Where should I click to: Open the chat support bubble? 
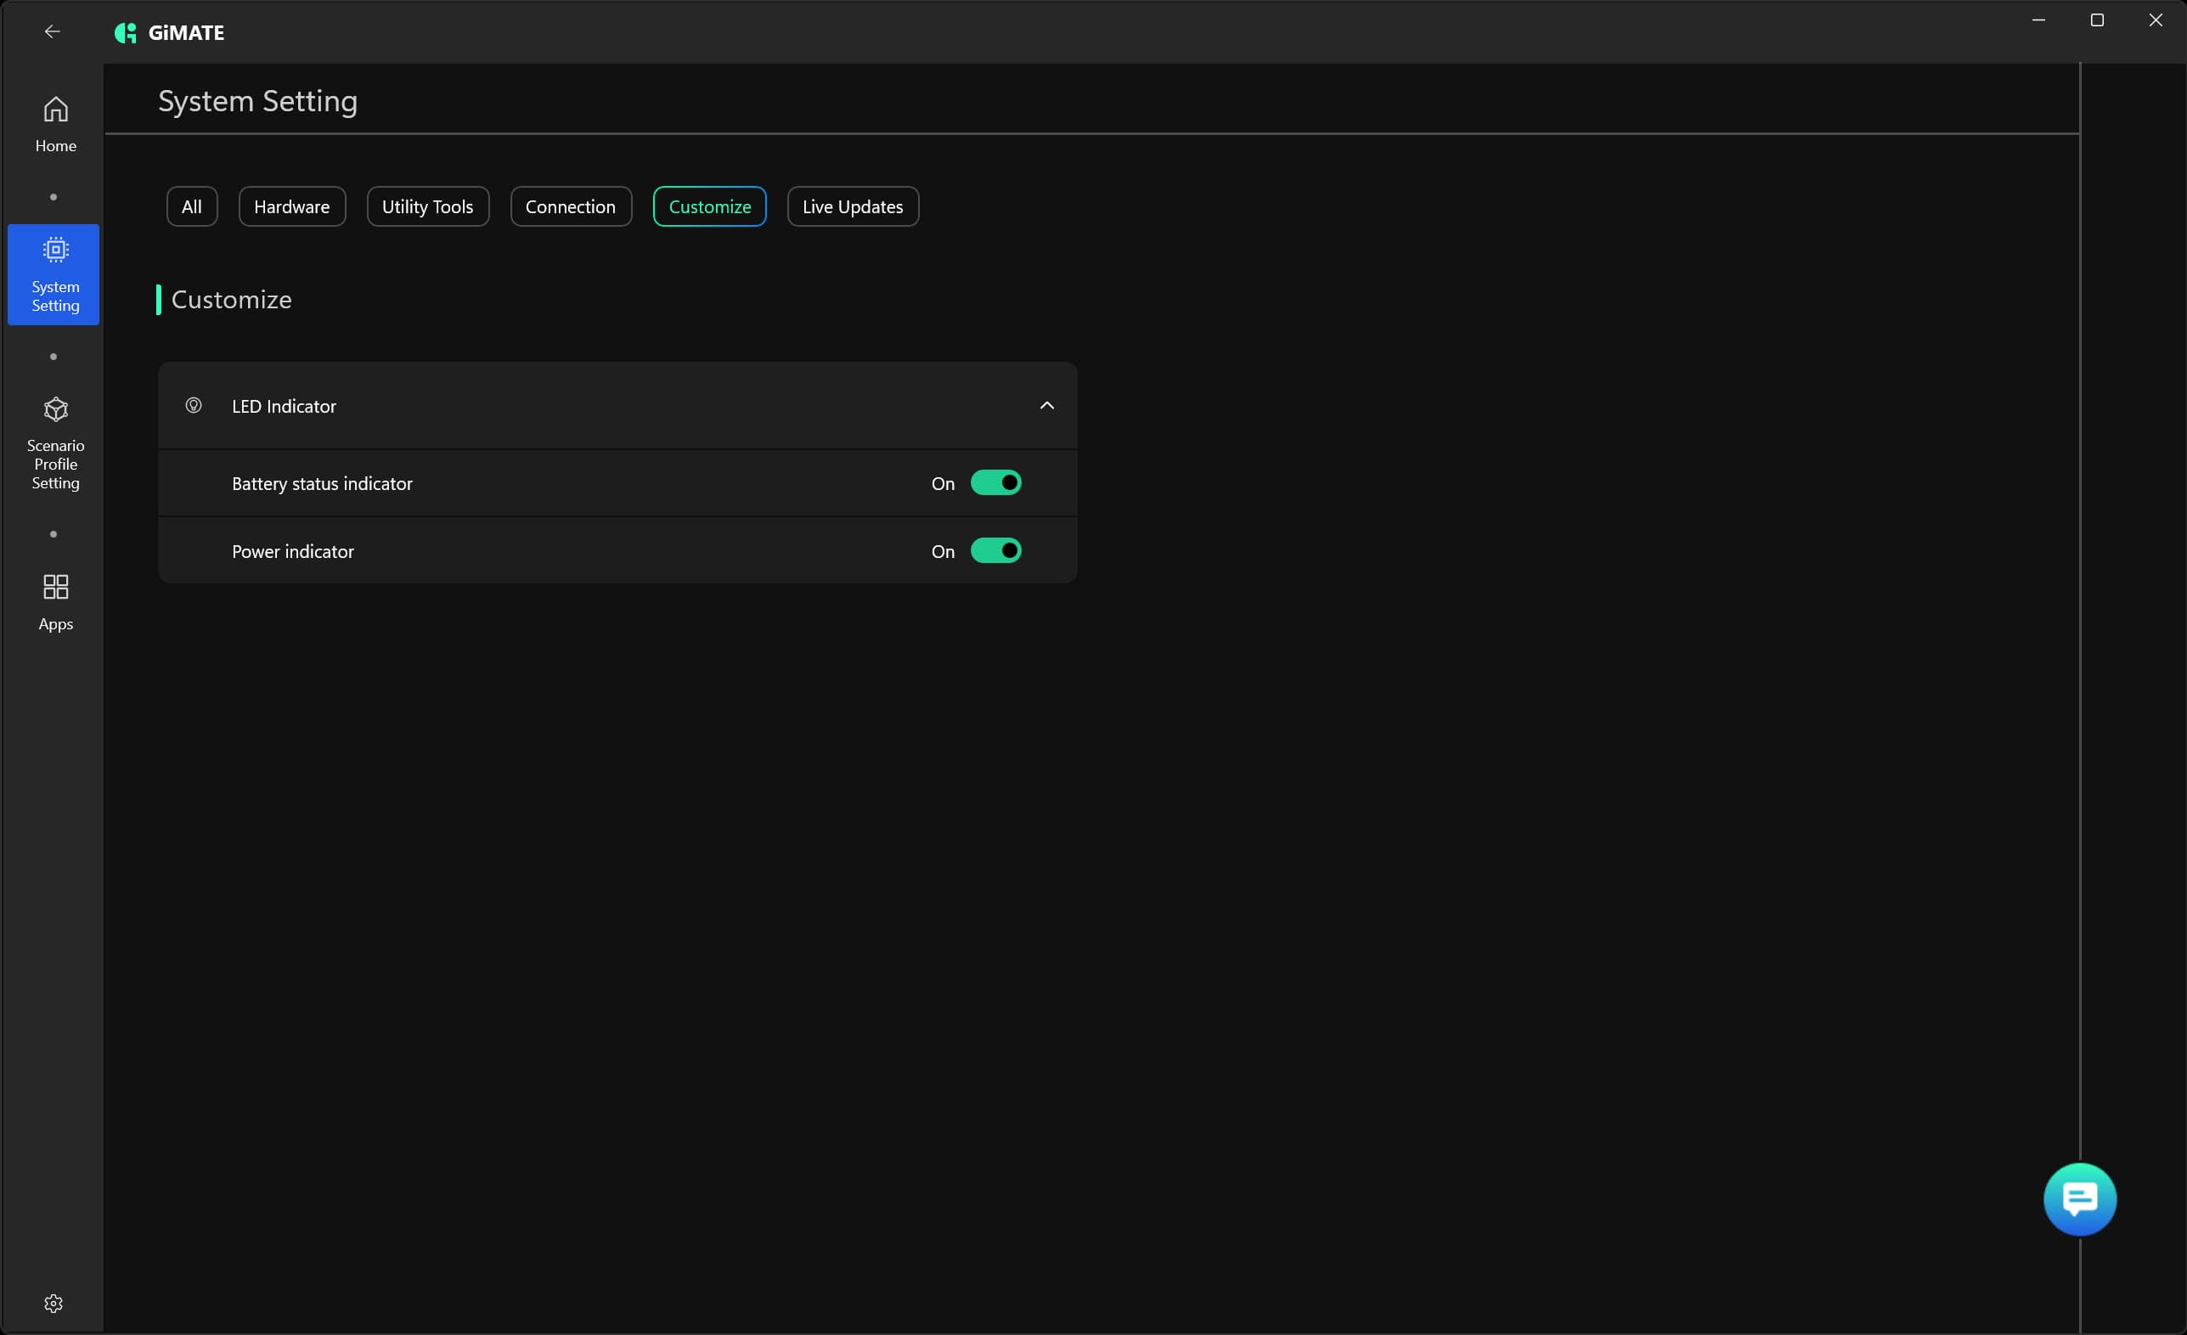[2079, 1198]
